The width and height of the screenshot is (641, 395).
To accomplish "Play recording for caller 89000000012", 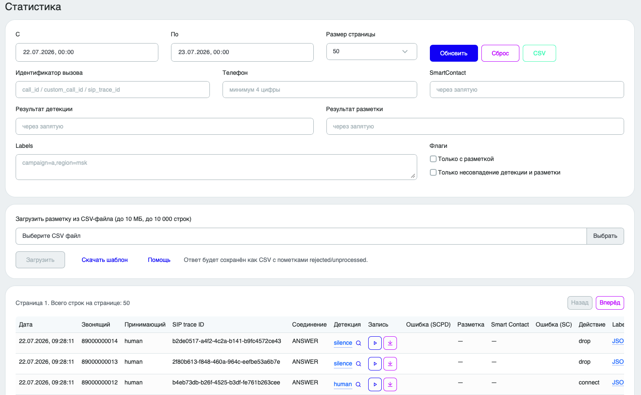I will tap(375, 384).
